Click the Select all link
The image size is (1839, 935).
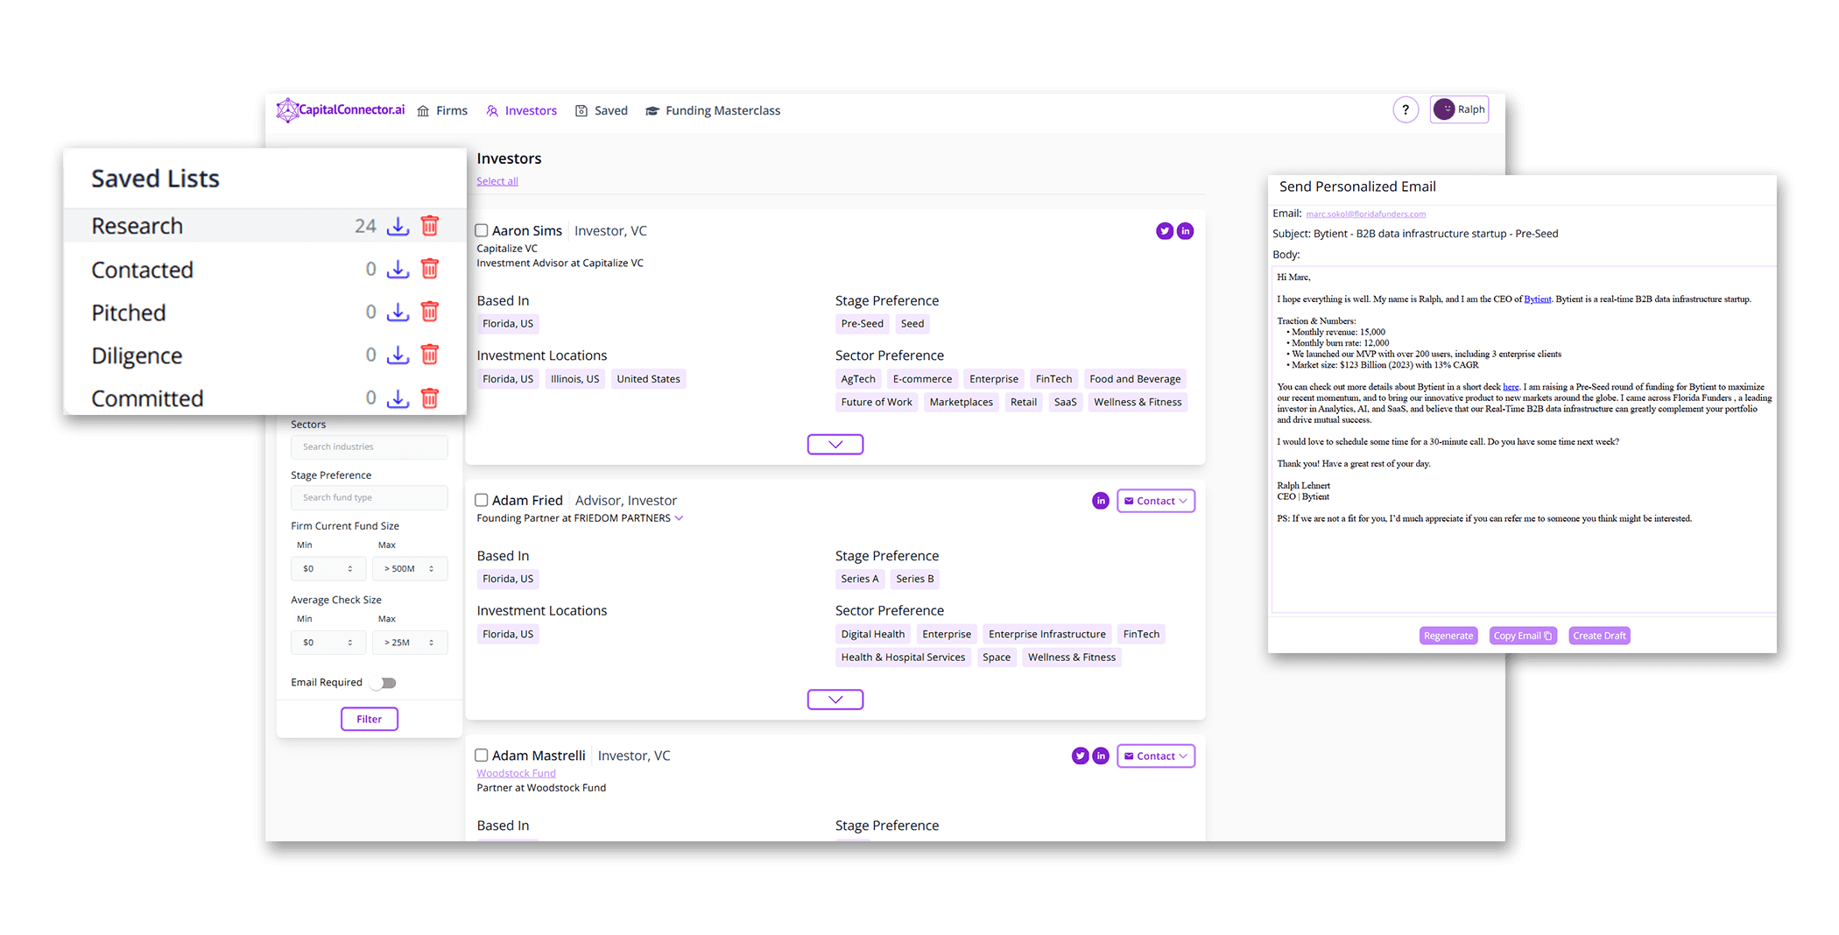(x=497, y=181)
